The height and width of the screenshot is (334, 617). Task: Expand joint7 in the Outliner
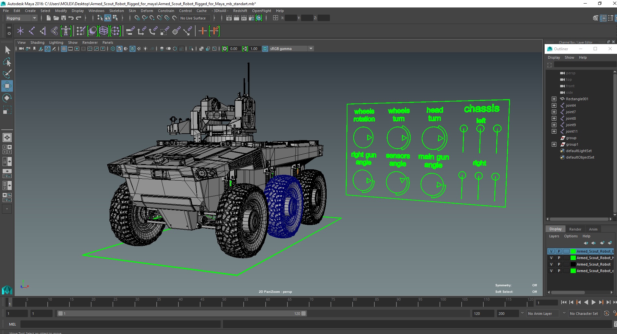pos(554,112)
